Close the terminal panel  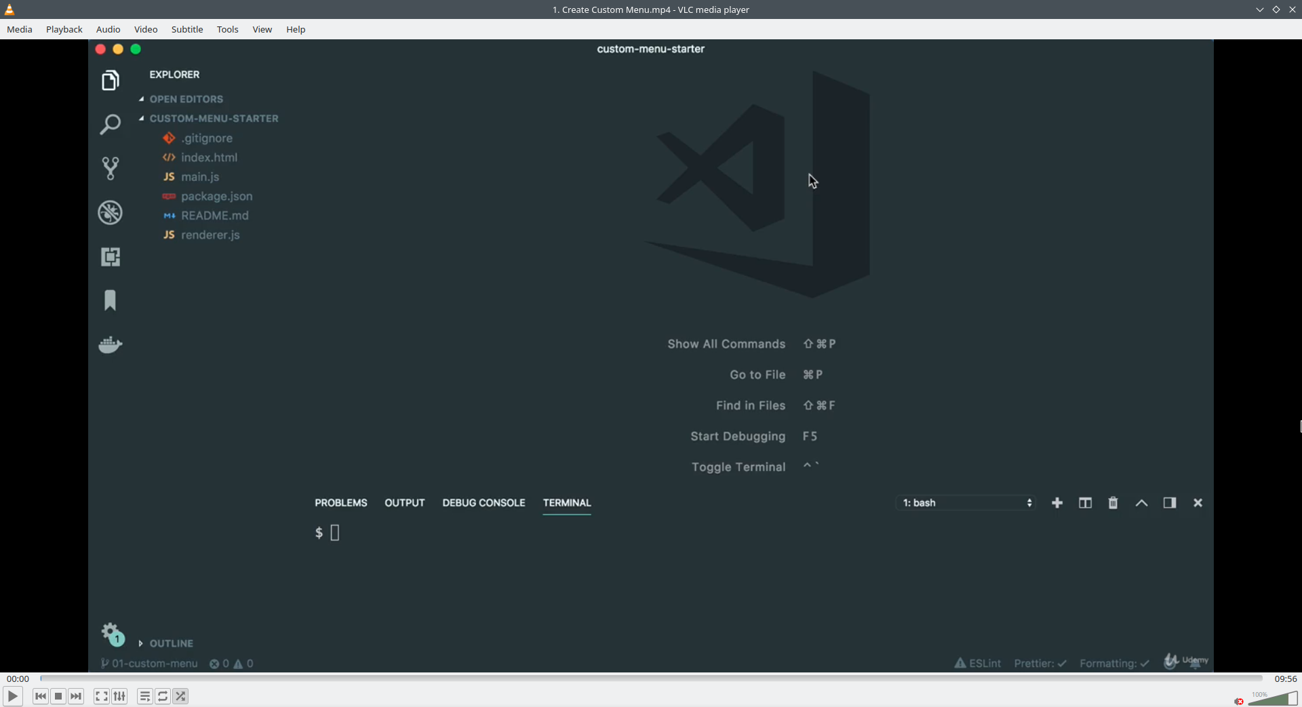(1198, 503)
